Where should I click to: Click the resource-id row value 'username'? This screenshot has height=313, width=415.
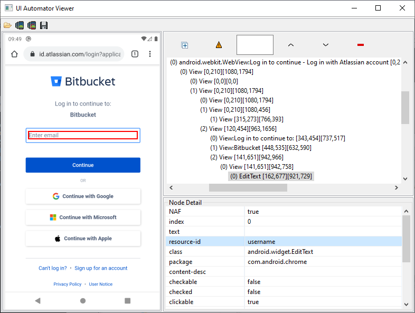coord(261,242)
